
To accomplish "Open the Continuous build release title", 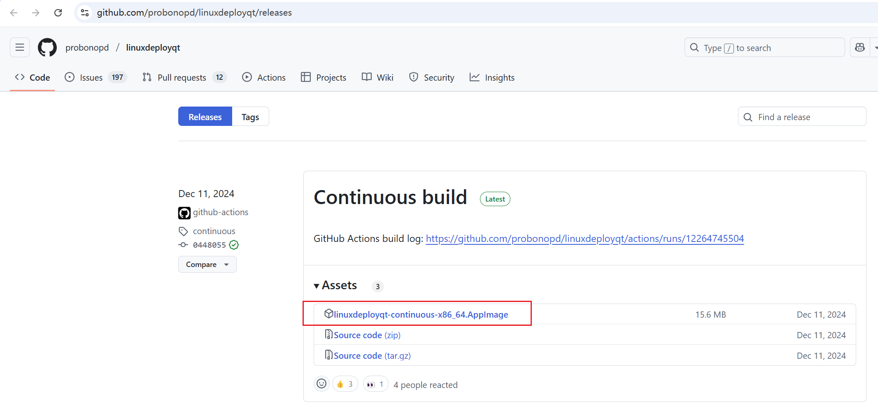I will [x=390, y=197].
